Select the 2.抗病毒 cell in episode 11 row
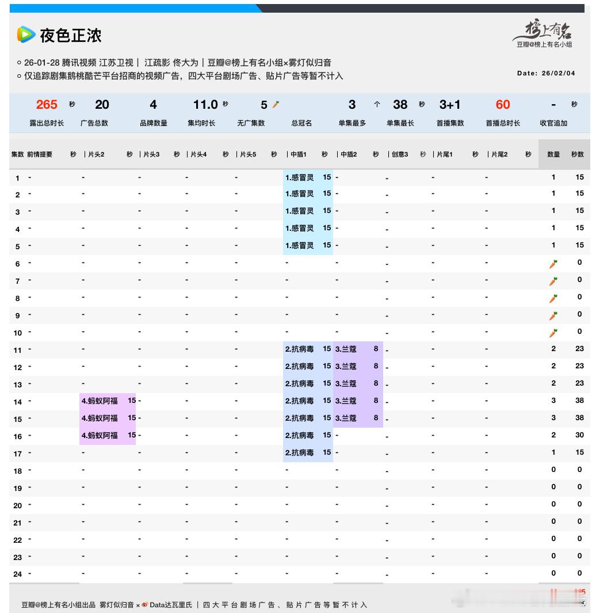This screenshot has width=592, height=613. coord(299,349)
